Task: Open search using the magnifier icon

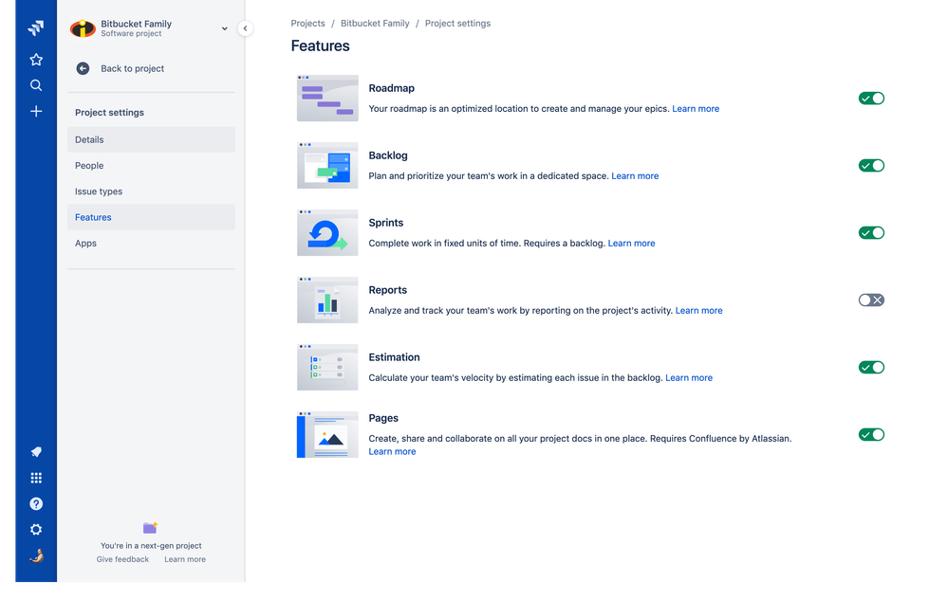Action: pos(35,84)
